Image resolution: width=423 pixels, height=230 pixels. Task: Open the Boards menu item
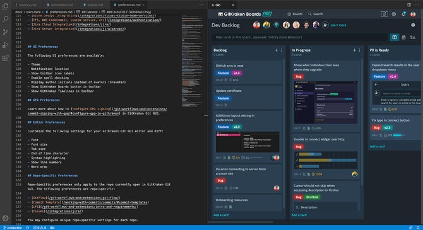295,14
